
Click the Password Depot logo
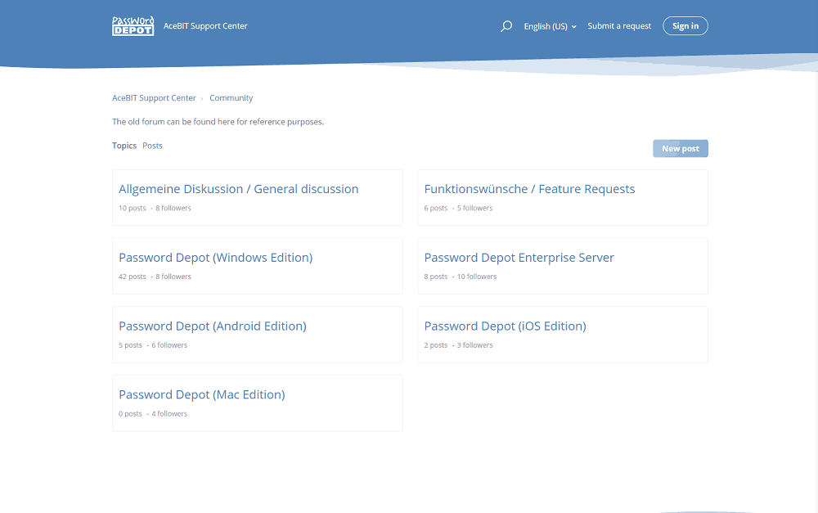133,26
